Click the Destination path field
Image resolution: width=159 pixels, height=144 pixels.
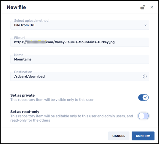[x=80, y=76]
